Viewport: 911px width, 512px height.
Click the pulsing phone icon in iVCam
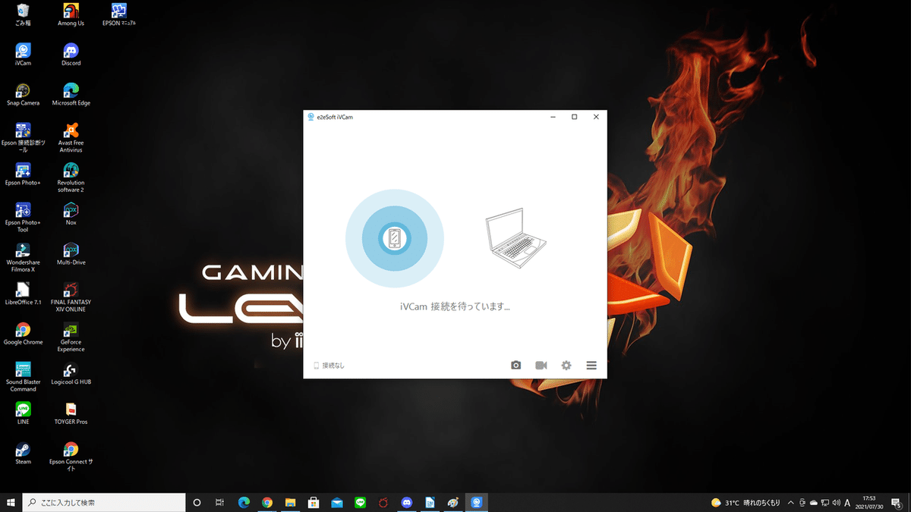395,239
